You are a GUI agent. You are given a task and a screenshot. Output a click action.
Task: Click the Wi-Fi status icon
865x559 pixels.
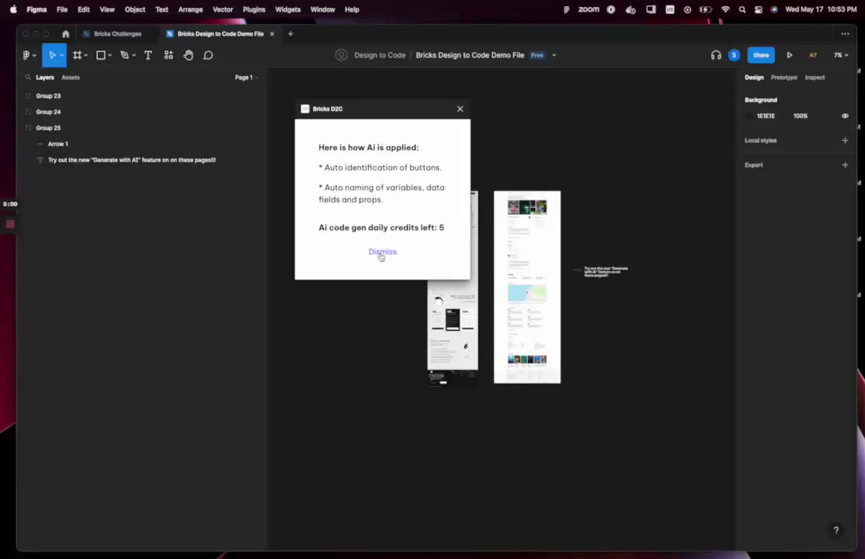(x=725, y=9)
